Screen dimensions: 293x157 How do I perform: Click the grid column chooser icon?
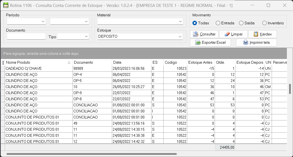(3, 62)
